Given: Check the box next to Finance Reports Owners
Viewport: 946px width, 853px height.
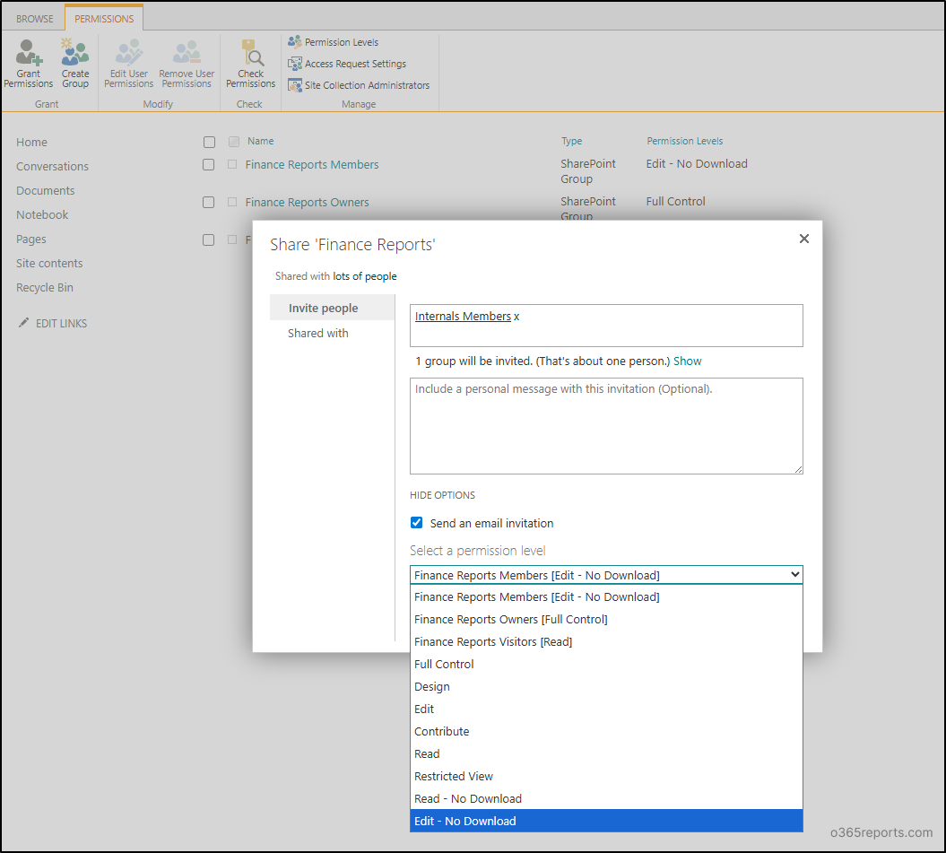Looking at the screenshot, I should coord(209,202).
